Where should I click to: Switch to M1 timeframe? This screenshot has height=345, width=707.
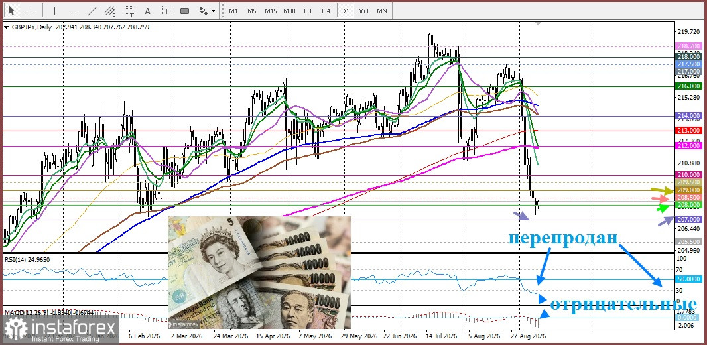(233, 11)
